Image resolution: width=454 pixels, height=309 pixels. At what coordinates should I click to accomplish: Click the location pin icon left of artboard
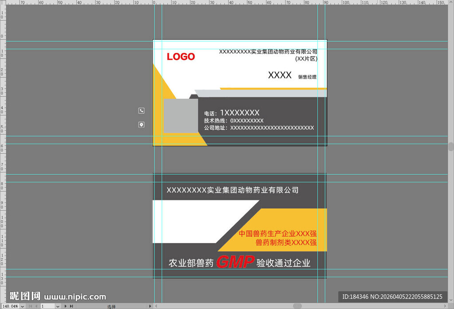coord(141,125)
